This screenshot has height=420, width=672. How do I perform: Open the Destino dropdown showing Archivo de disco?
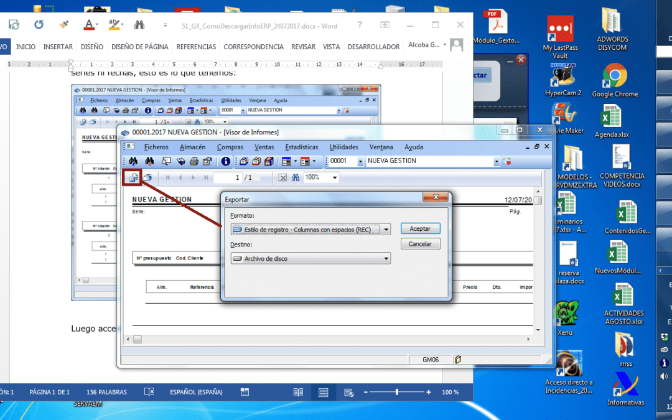pos(386,258)
